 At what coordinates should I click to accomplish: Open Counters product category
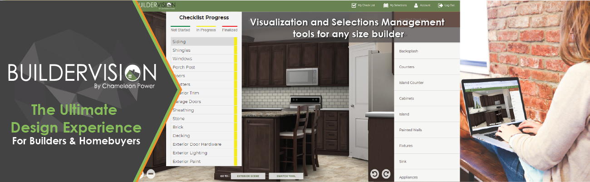(x=427, y=67)
